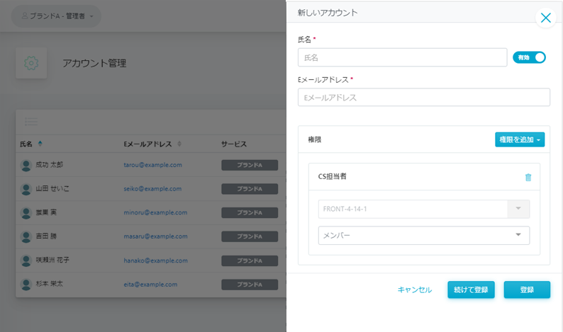
Task: Click the avatar icon of 杉本 栄太
Action: 26,285
